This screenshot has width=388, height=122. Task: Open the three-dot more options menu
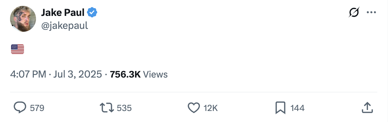pyautogui.click(x=371, y=12)
